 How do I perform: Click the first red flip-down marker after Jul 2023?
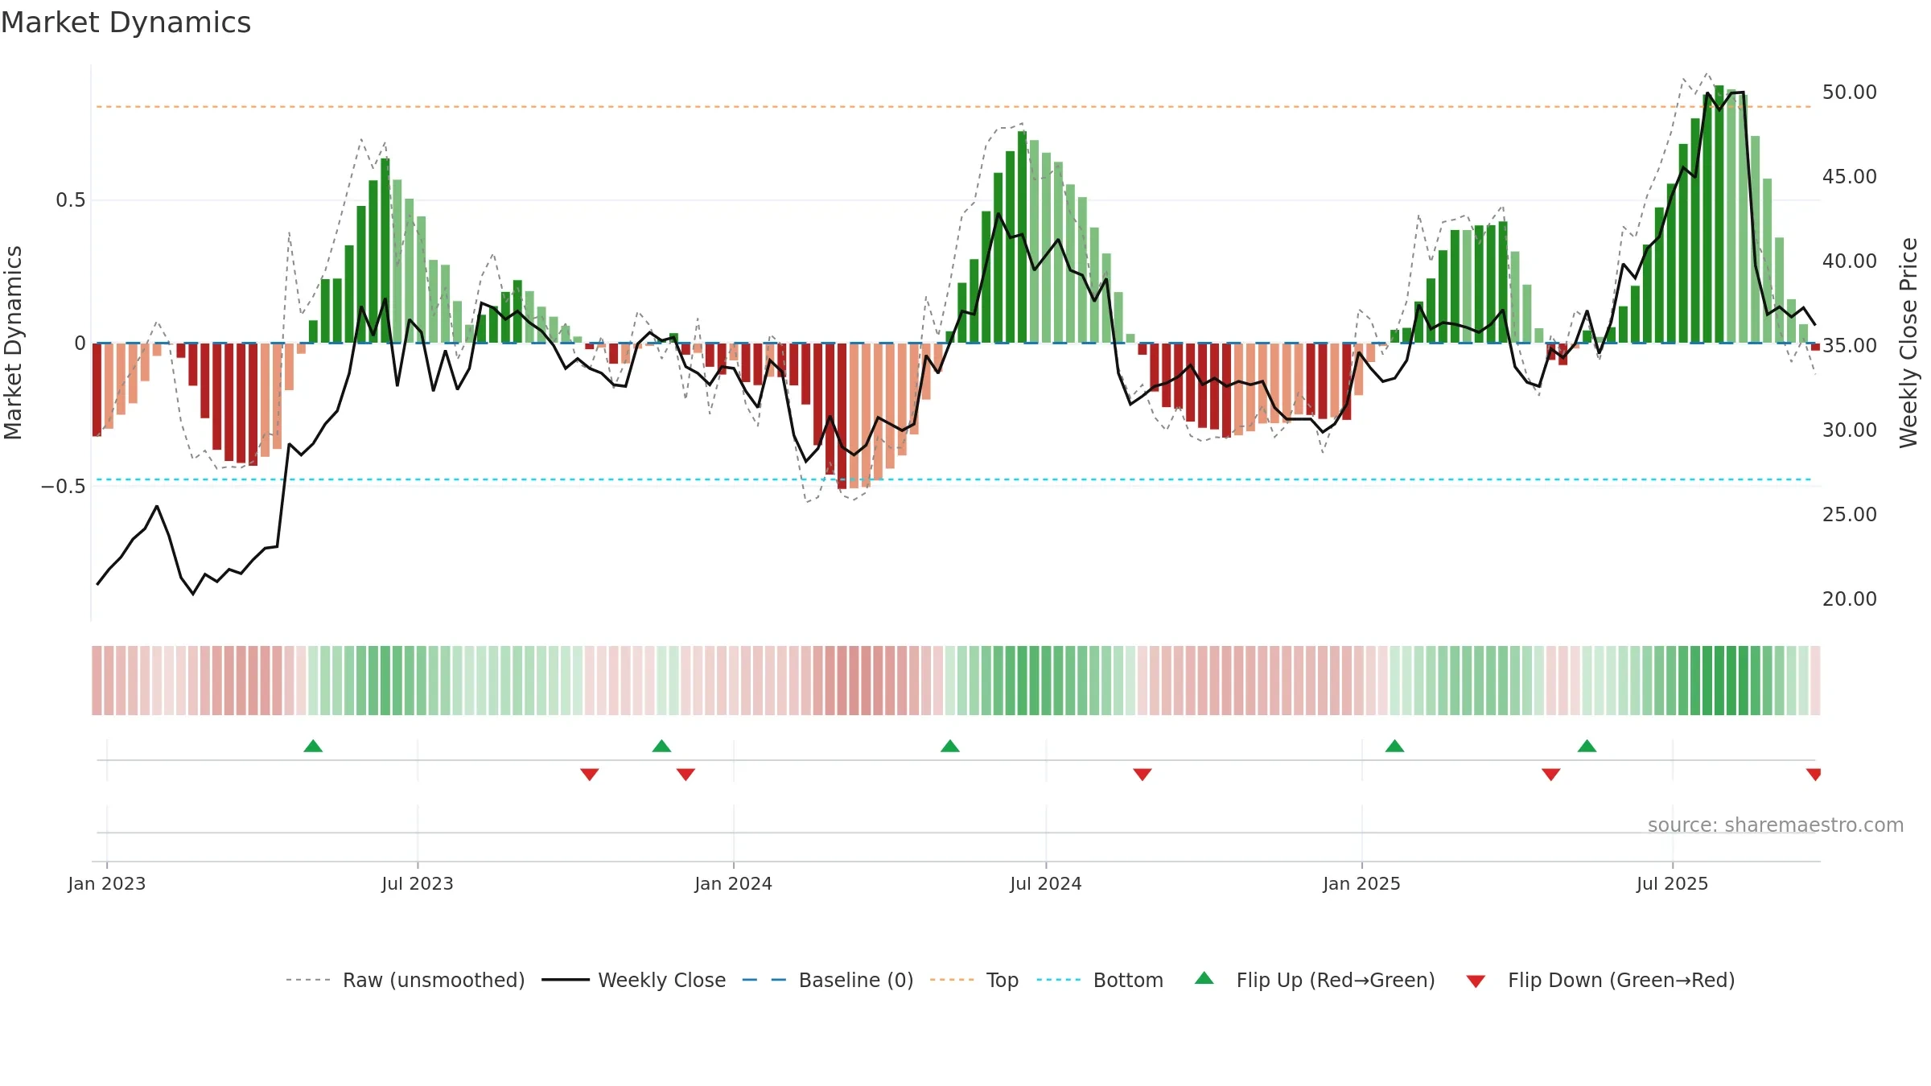point(589,774)
